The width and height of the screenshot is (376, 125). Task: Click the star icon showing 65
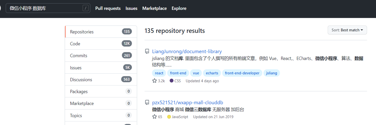(x=154, y=117)
